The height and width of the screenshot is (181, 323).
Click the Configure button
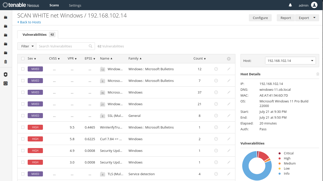click(260, 18)
